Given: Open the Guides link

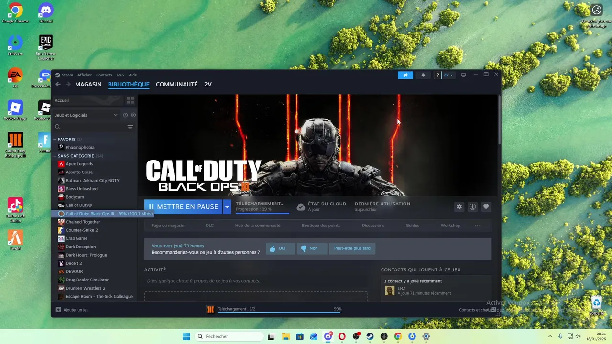Looking at the screenshot, I should pos(413,226).
